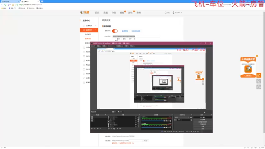Move source down with arrow

pos(120,129)
